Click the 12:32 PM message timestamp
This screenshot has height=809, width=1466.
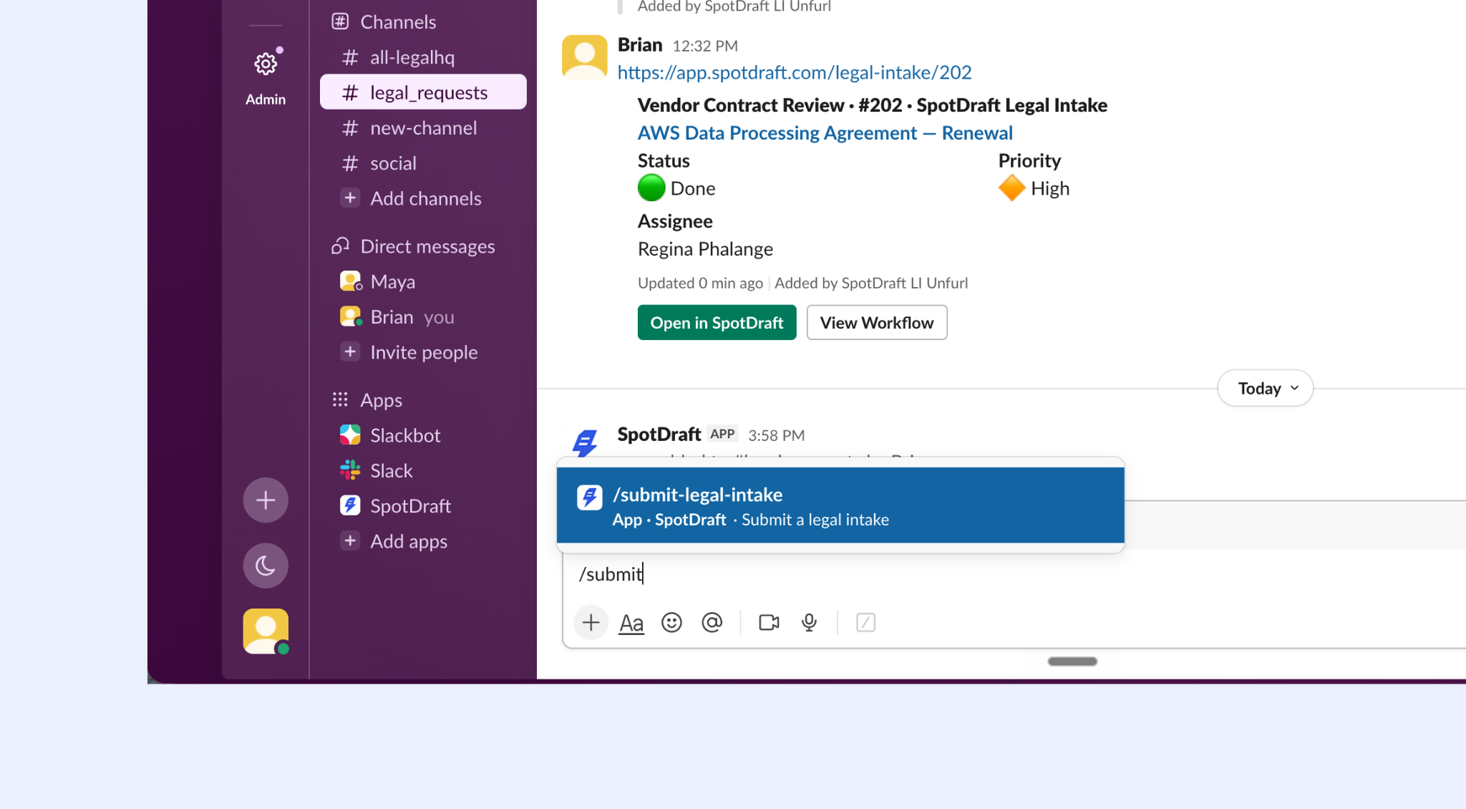[705, 46]
